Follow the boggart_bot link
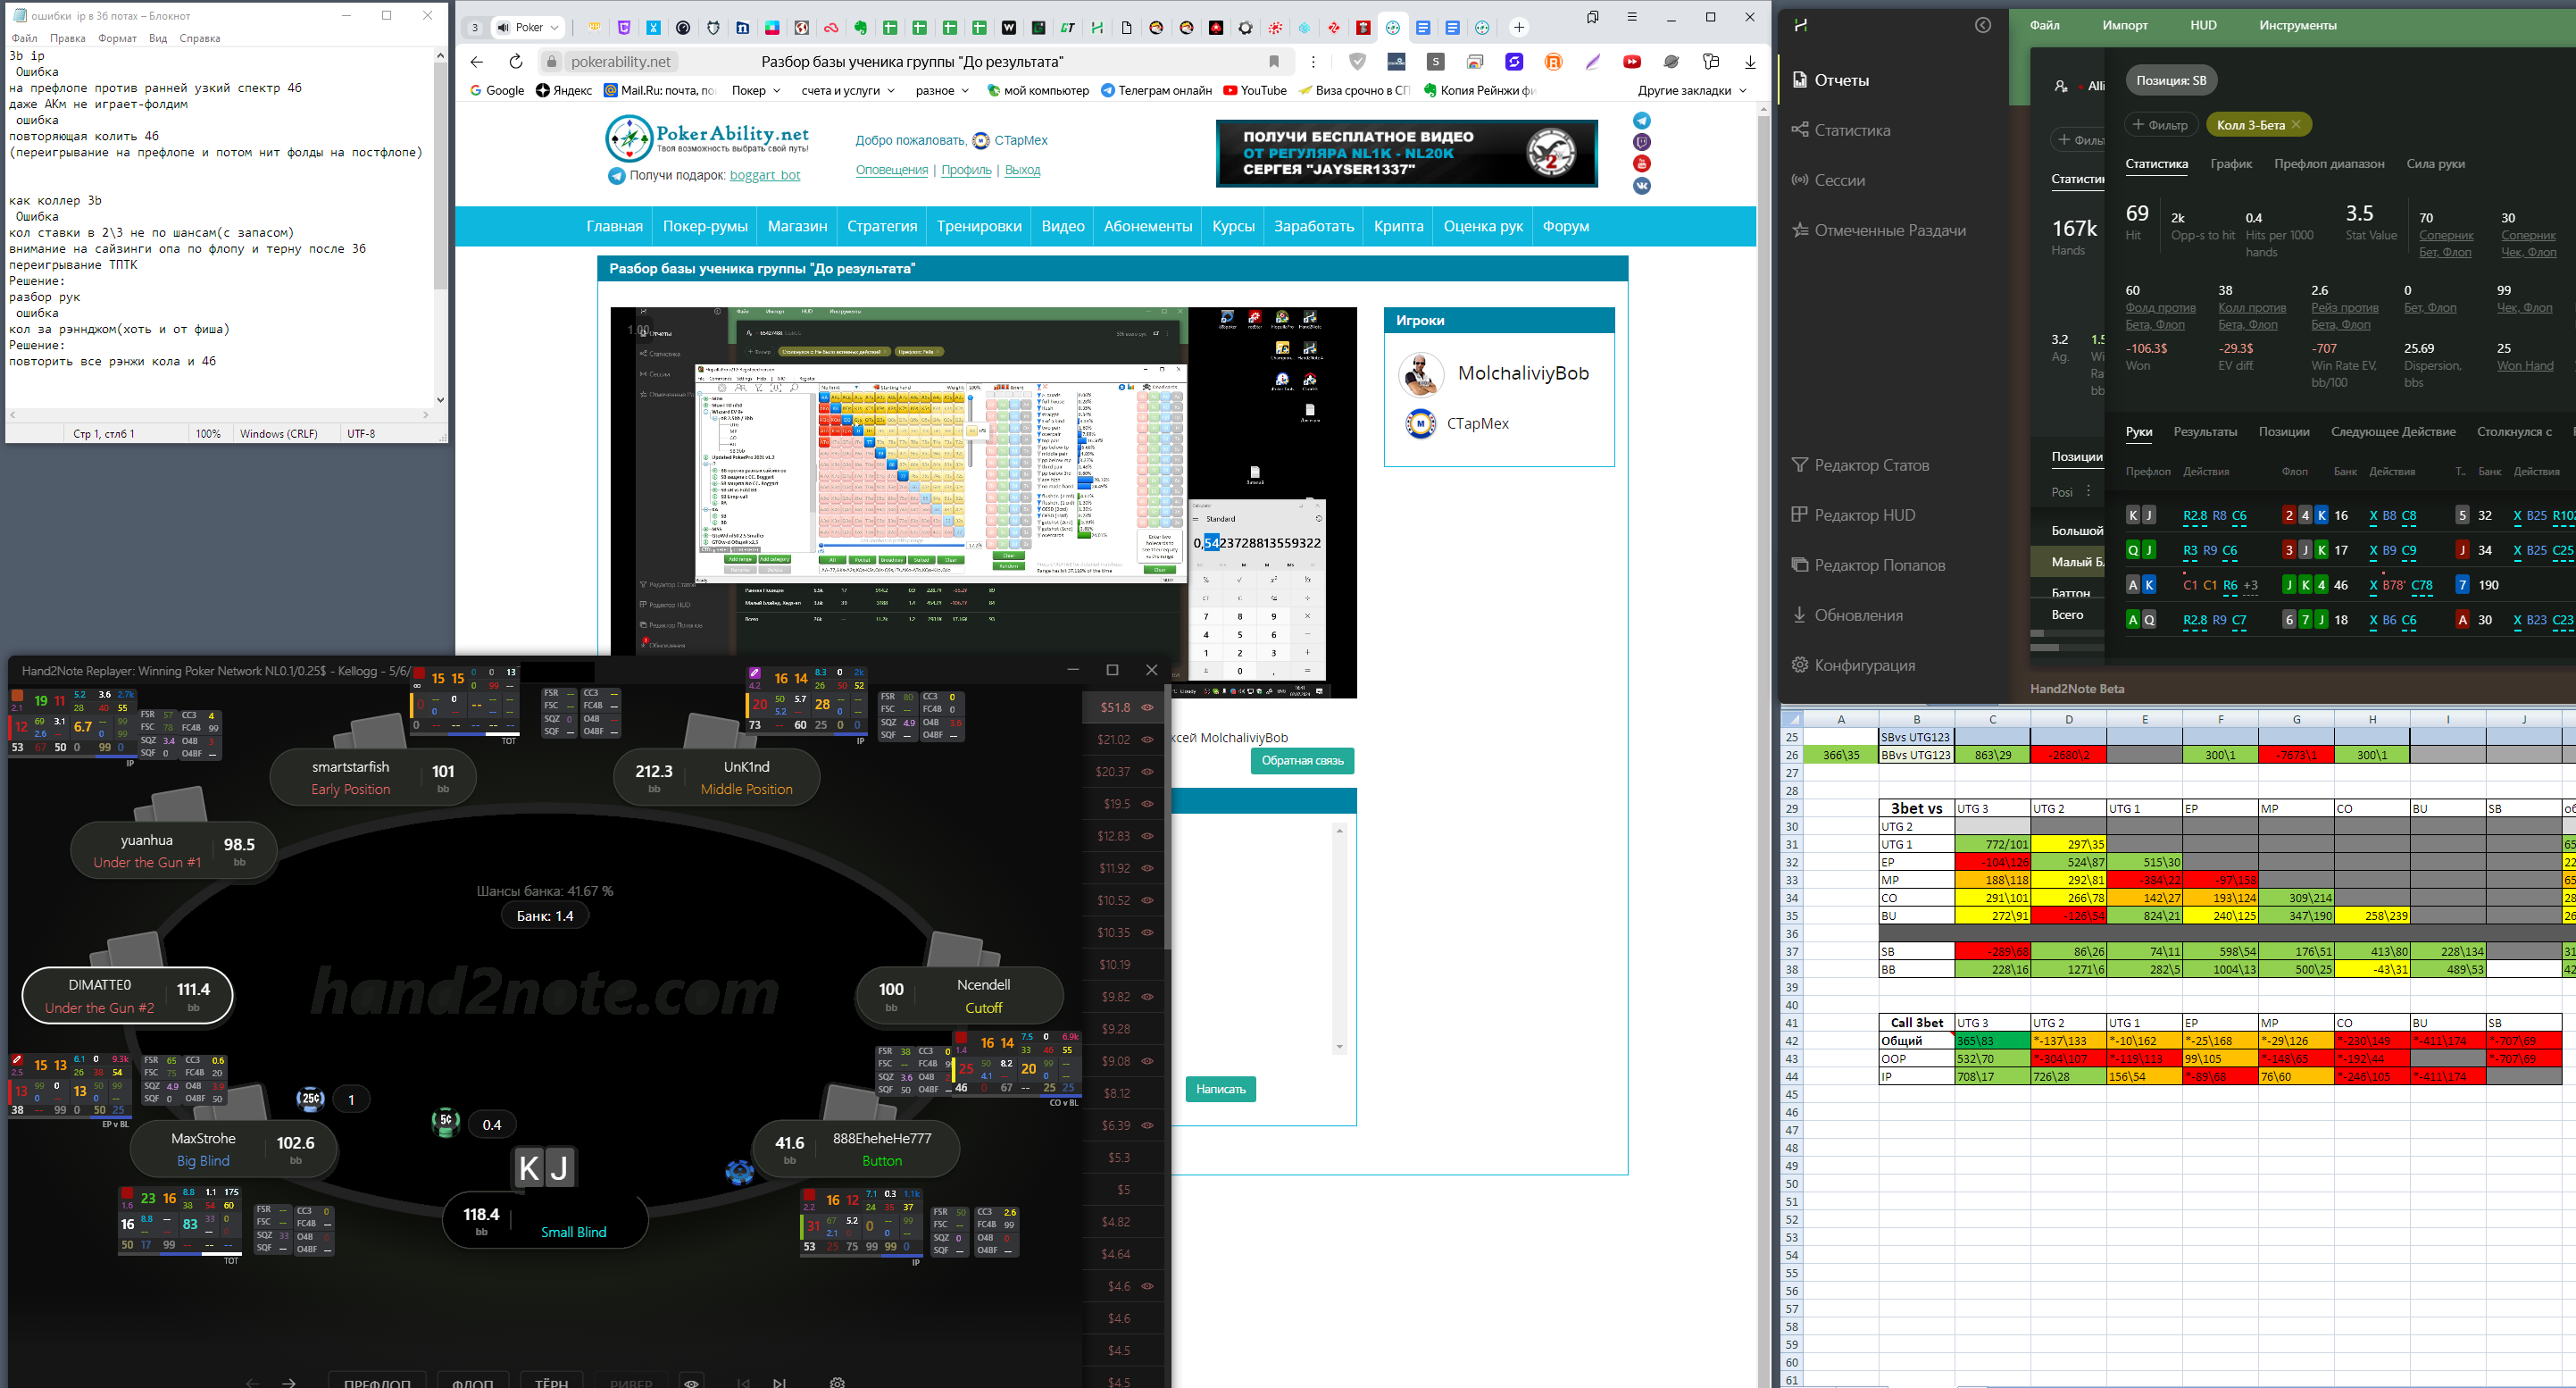 [765, 175]
